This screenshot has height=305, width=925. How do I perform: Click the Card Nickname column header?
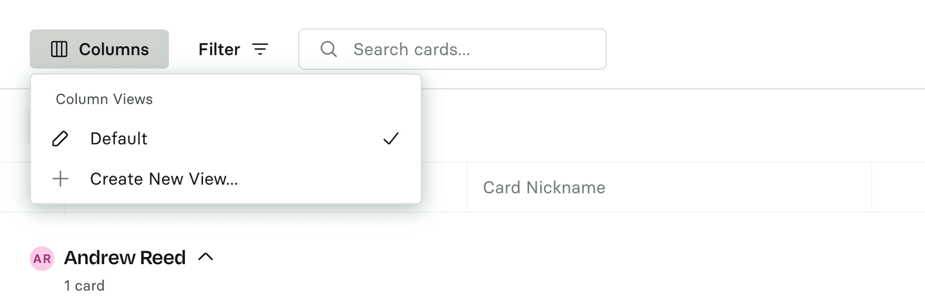pyautogui.click(x=544, y=187)
